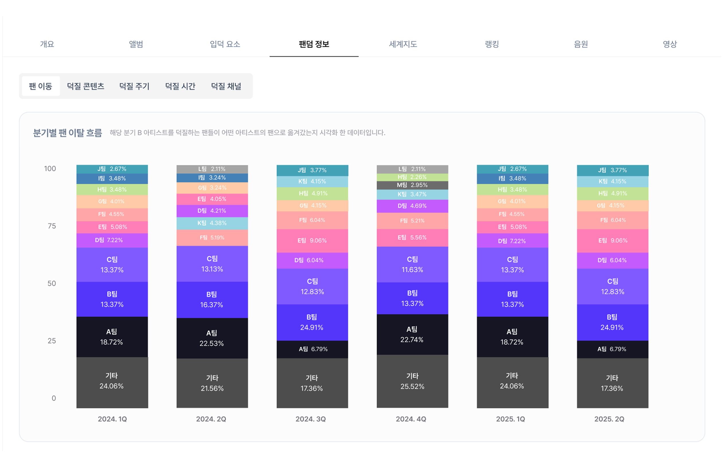Viewport: 727px width, 473px height.
Task: Click the B팀 24.91% segment in 2024 3Q
Action: click(x=312, y=322)
